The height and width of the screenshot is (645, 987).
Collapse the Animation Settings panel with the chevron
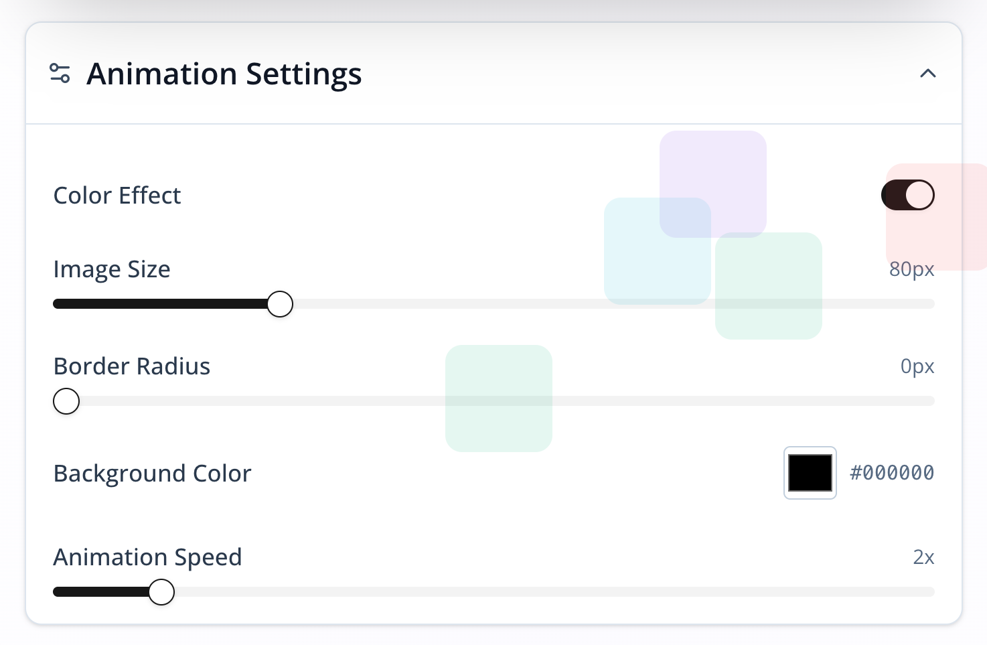tap(927, 74)
